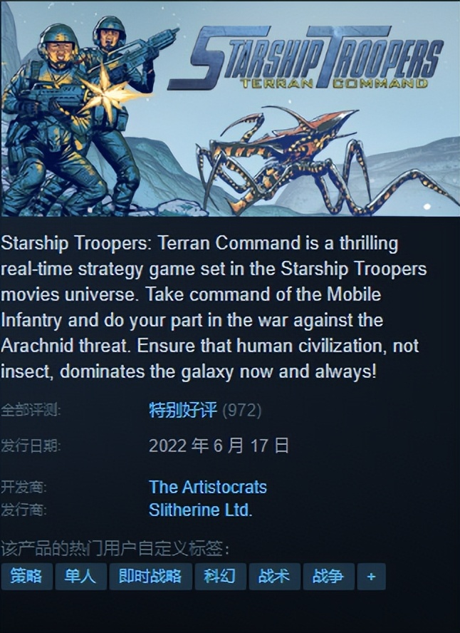
Task: Click the 全部评测 label
Action: [31, 411]
